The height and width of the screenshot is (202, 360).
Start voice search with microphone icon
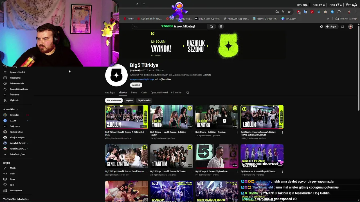tap(221, 26)
